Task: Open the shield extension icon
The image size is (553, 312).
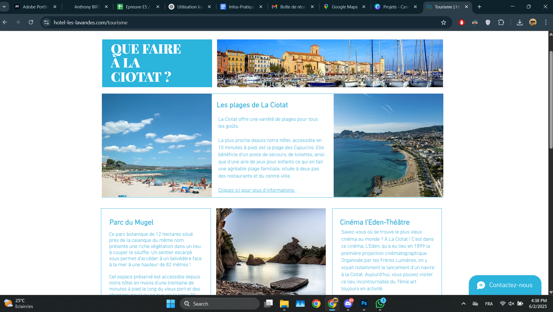Action: [488, 22]
